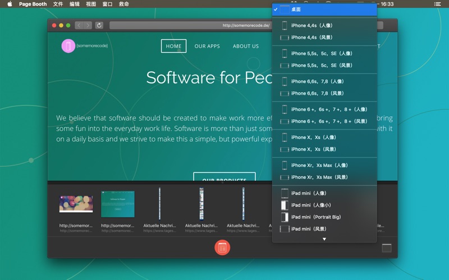Choose iPad mini (人像) preset
The height and width of the screenshot is (280, 449).
324,193
